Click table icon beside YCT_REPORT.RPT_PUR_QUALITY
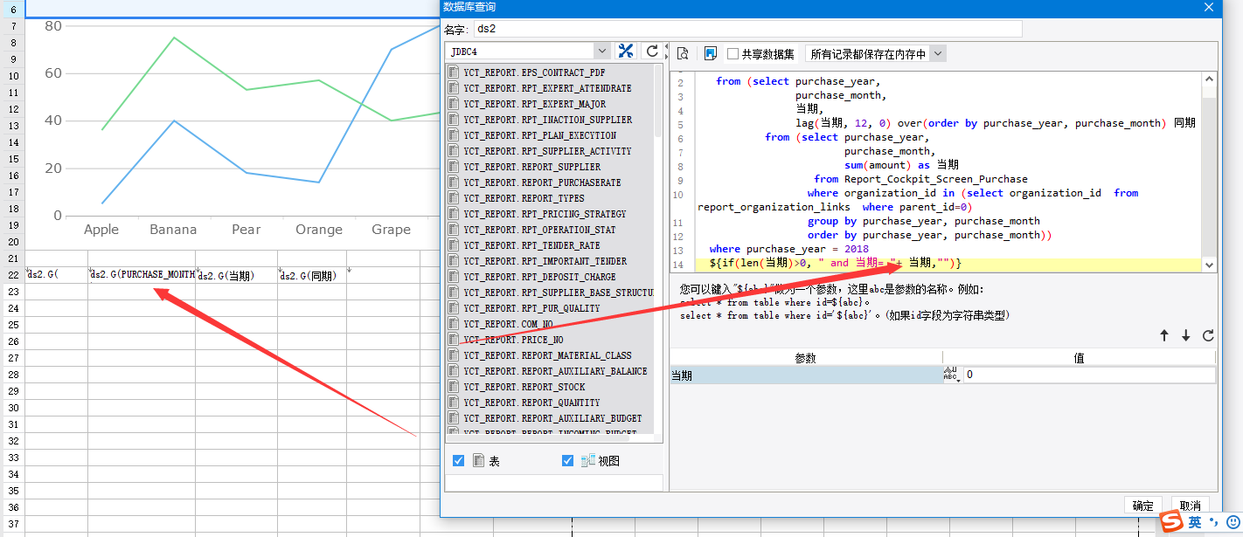Image resolution: width=1243 pixels, height=537 pixels. coord(454,308)
